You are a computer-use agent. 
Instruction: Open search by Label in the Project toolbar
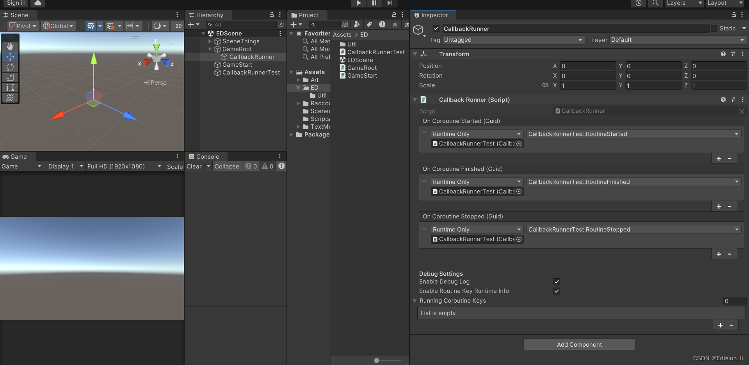[369, 24]
